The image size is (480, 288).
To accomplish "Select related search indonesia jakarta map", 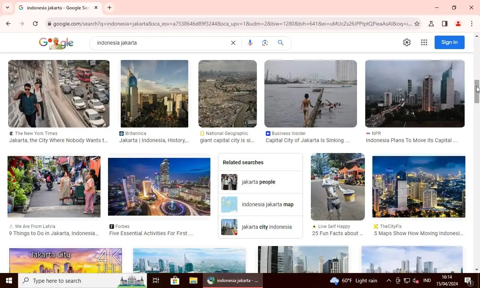I will [x=260, y=204].
